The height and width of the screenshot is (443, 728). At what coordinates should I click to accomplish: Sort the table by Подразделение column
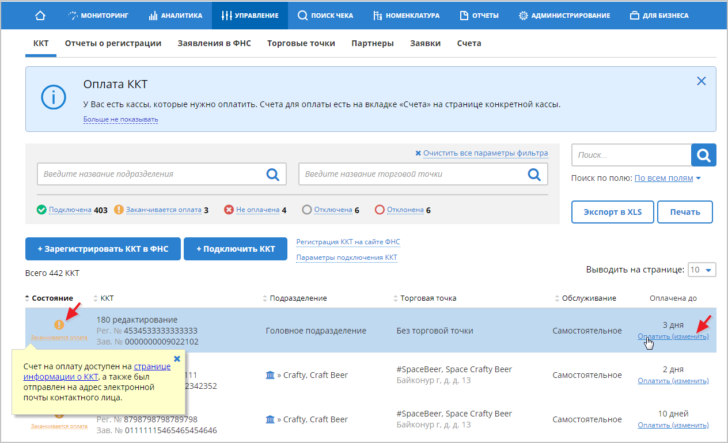(x=298, y=298)
